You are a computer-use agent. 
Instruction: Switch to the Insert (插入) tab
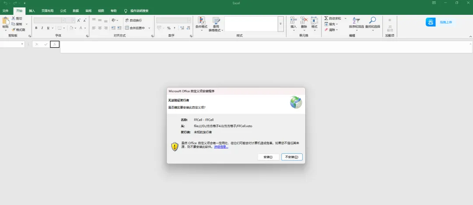(x=32, y=11)
